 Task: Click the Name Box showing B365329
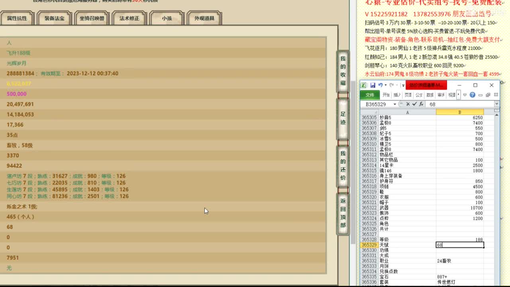click(376, 104)
